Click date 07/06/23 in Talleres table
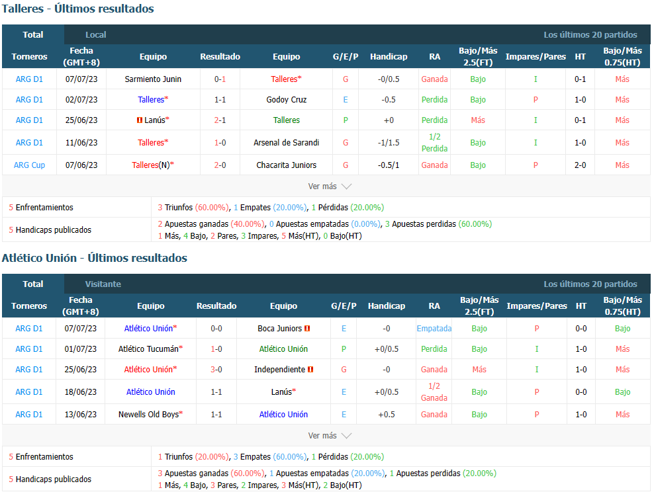This screenshot has width=654, height=494. click(81, 165)
